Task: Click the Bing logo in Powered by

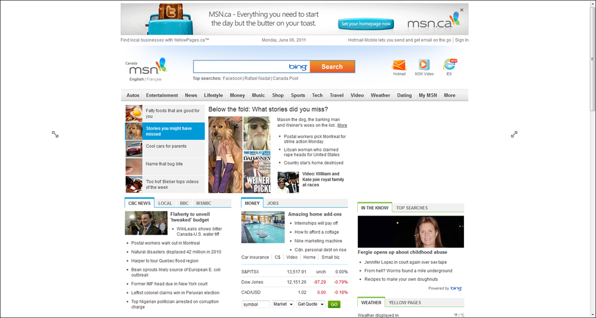Action: pos(456,288)
